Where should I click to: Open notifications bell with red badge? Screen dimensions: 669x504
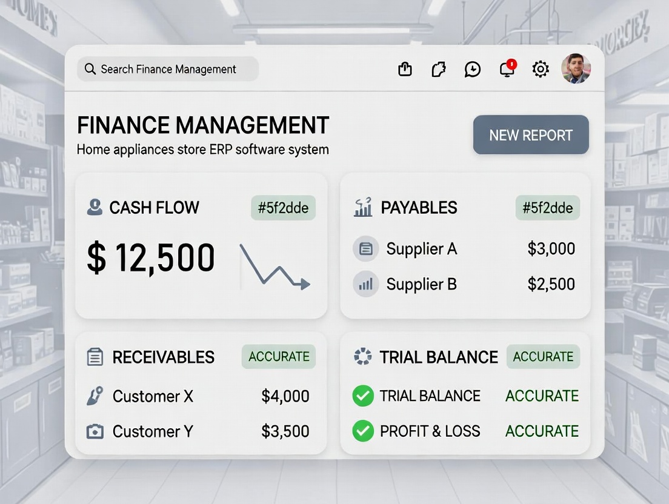tap(507, 69)
